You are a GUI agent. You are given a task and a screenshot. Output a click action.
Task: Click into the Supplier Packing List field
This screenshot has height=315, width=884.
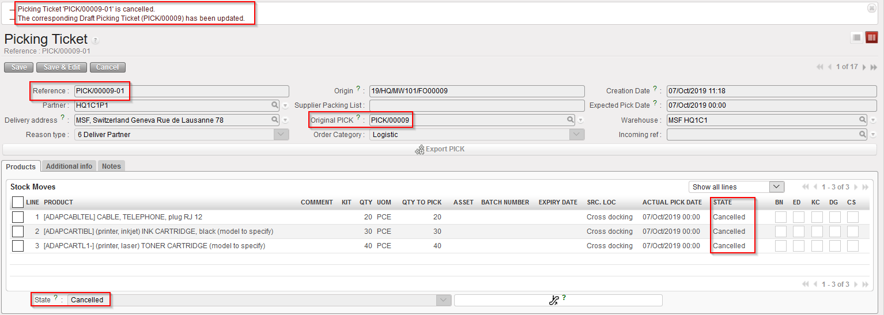pos(477,105)
